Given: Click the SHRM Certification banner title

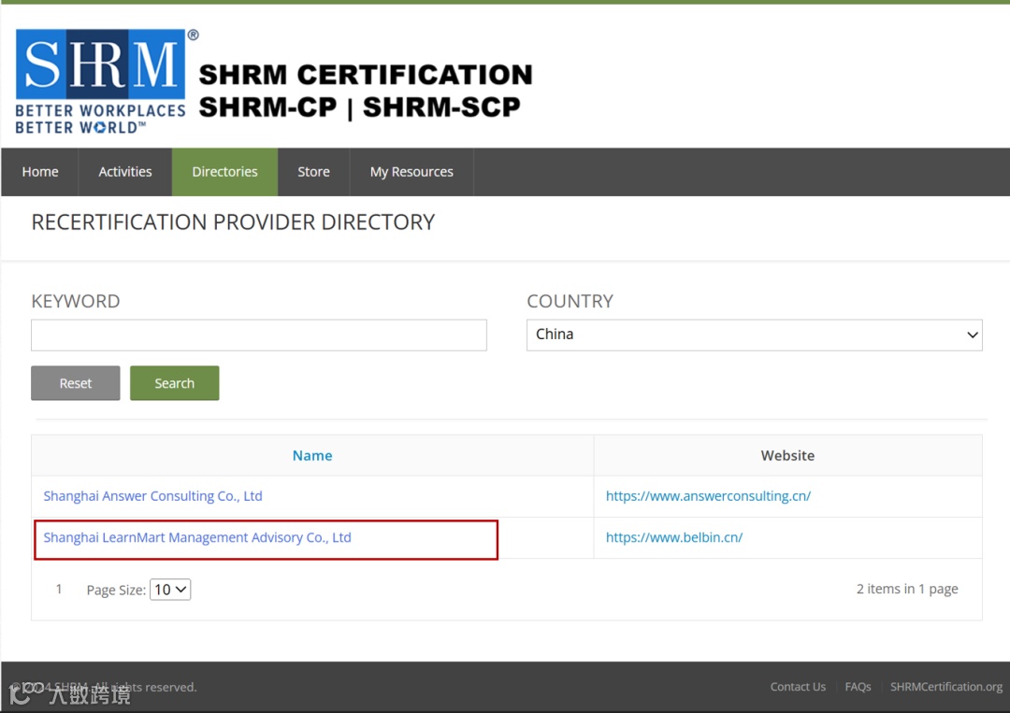Looking at the screenshot, I should 366,91.
